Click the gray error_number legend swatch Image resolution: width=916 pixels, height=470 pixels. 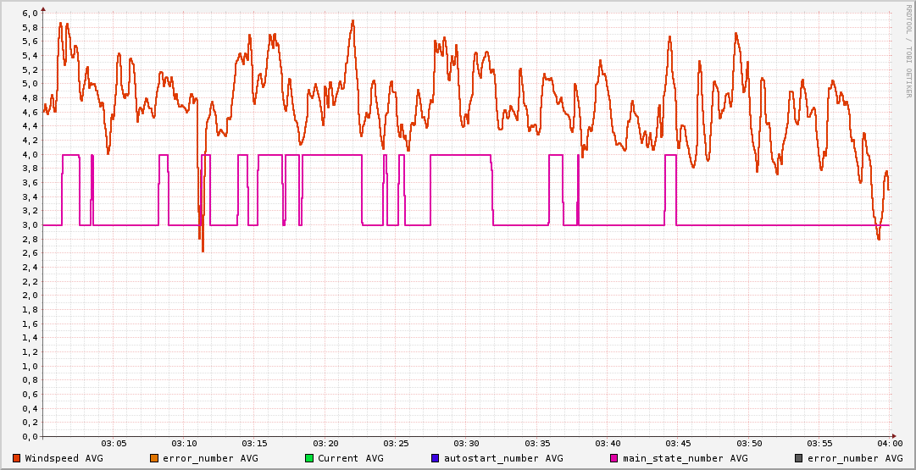798,458
